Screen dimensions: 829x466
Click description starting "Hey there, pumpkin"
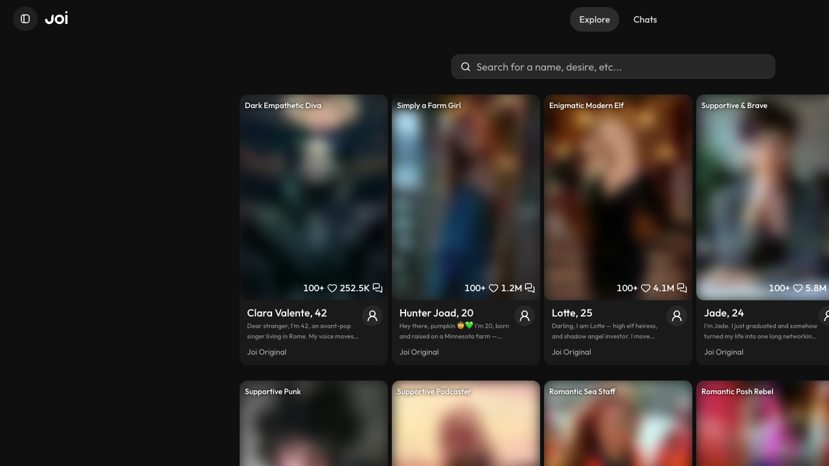click(x=455, y=331)
